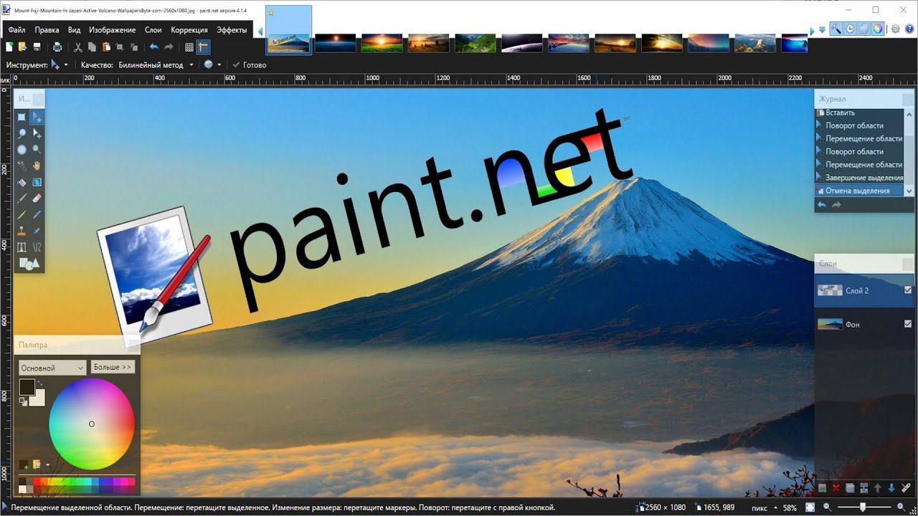This screenshot has height=516, width=918.
Task: Select Вставить in the history list
Action: [x=860, y=113]
